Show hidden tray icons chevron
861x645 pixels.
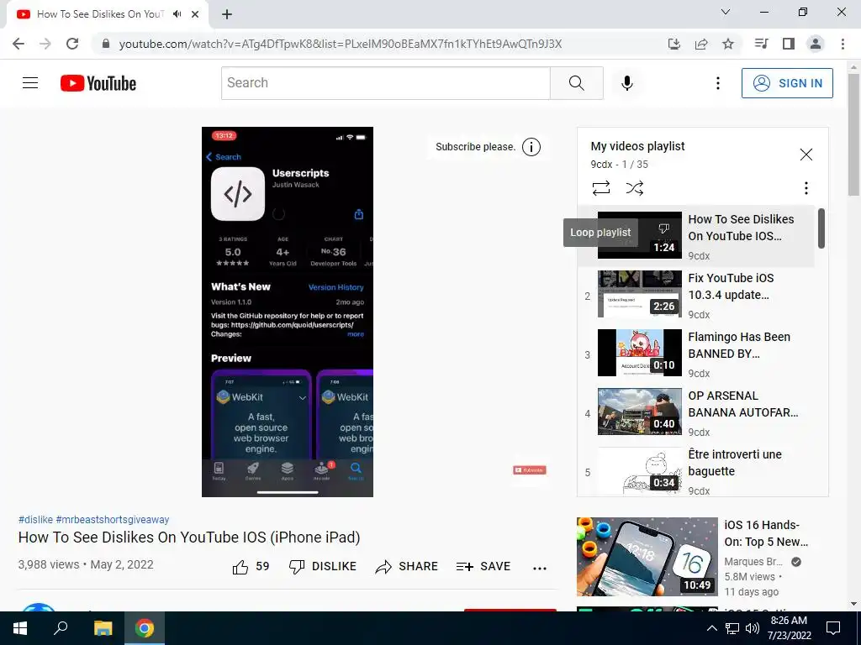(711, 628)
